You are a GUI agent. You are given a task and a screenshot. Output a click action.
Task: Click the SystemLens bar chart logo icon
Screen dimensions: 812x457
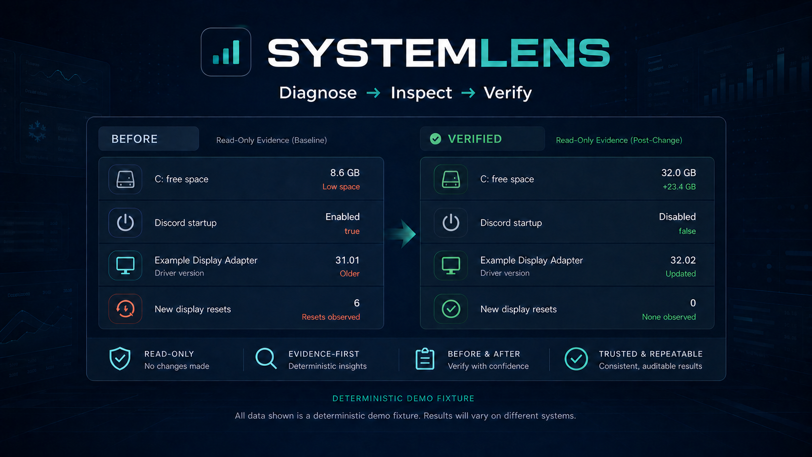226,52
